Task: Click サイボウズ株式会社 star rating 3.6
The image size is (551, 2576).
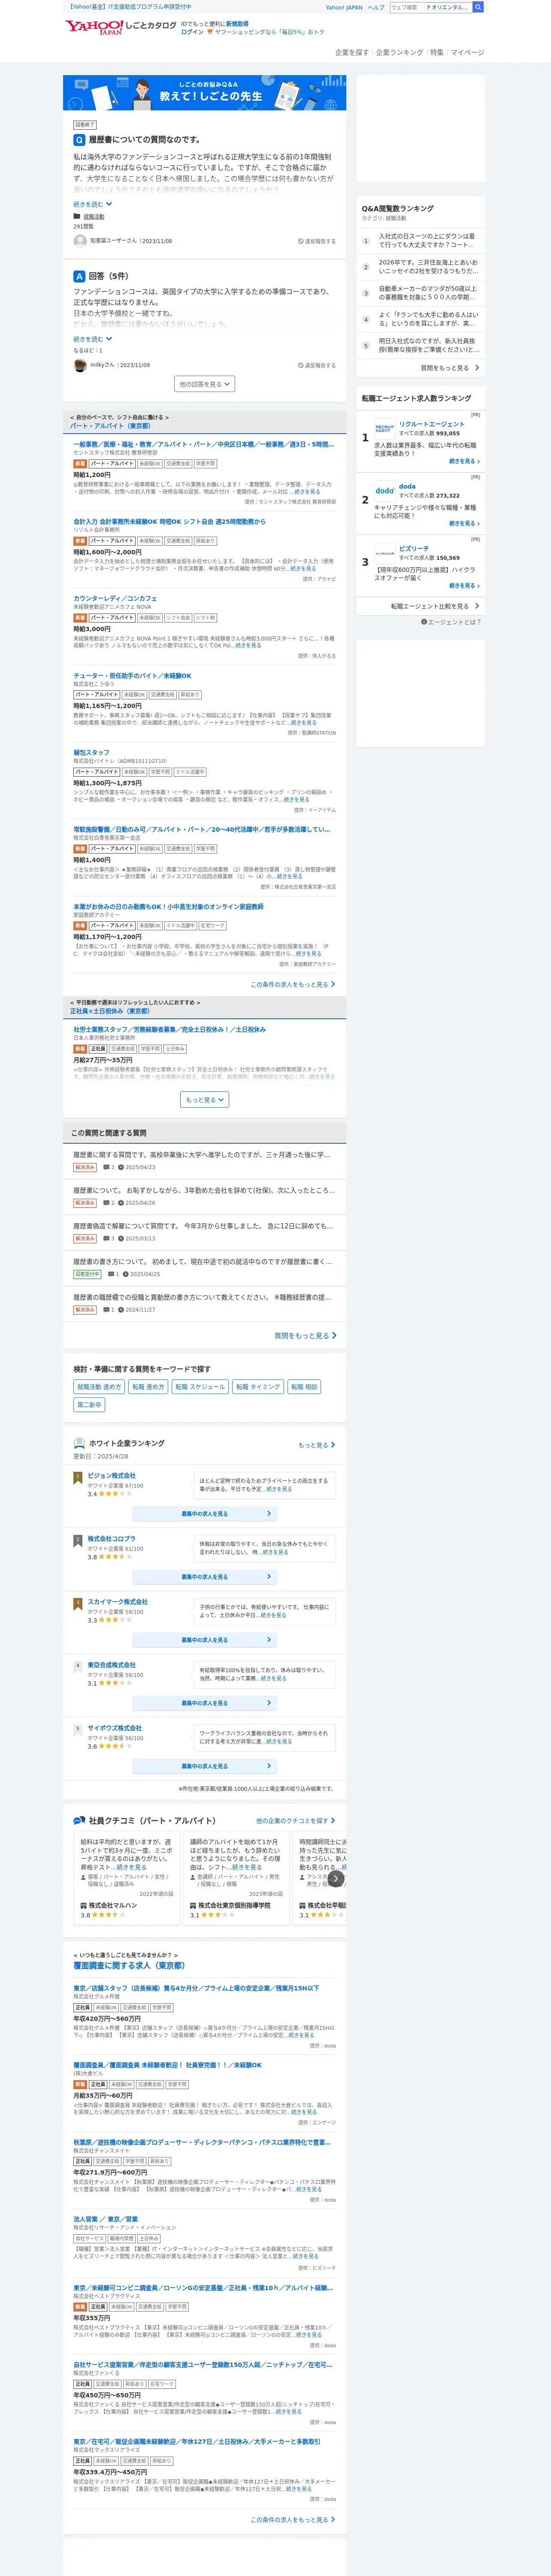Action: click(x=115, y=1747)
